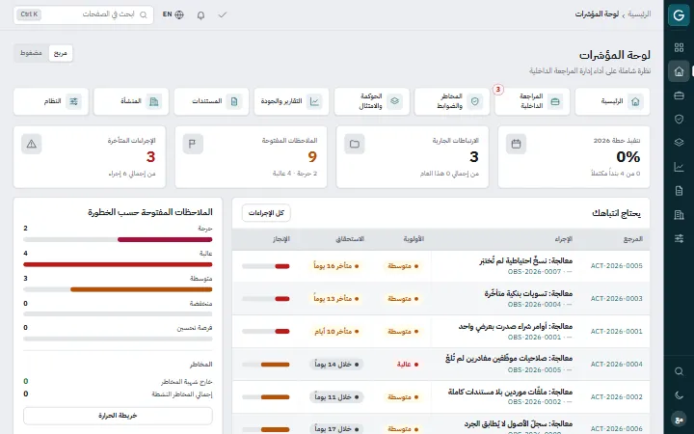
Task: Click the الاستحقاق column header
Action: pyautogui.click(x=350, y=239)
